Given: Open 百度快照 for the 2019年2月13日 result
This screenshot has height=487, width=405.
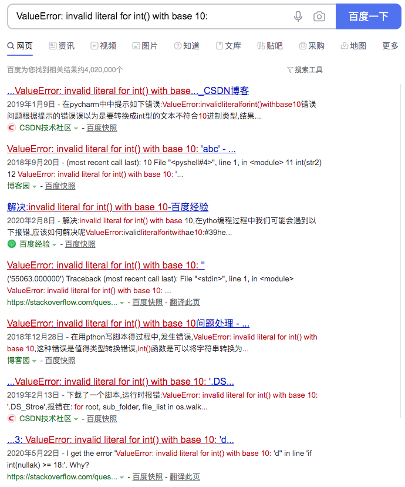Looking at the screenshot, I should (x=102, y=418).
